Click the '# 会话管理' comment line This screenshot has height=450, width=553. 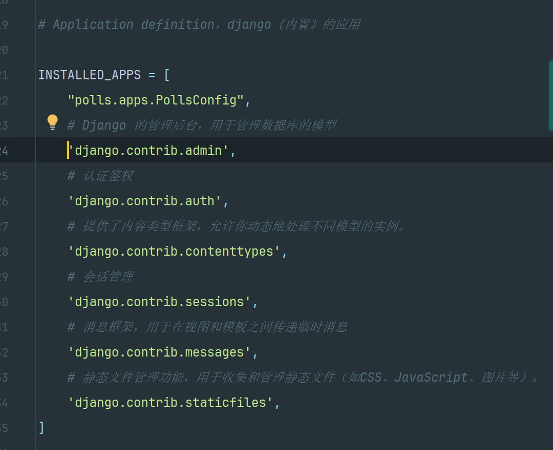coord(100,277)
